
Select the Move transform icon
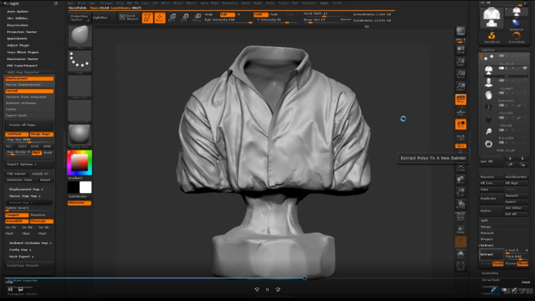172,18
